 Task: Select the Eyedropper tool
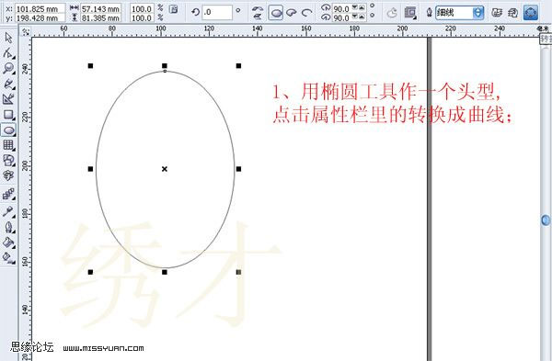(8, 211)
